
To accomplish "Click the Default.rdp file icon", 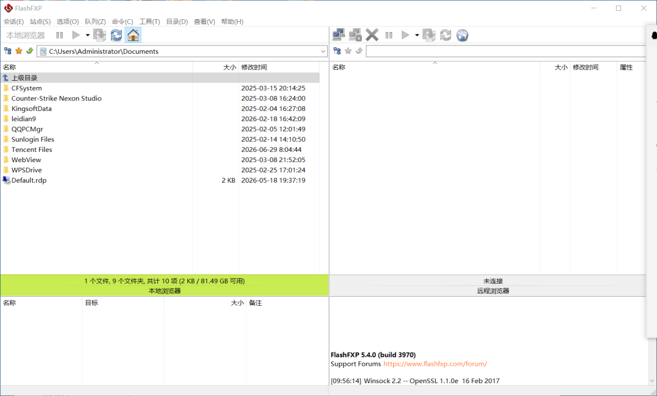I will pyautogui.click(x=6, y=181).
